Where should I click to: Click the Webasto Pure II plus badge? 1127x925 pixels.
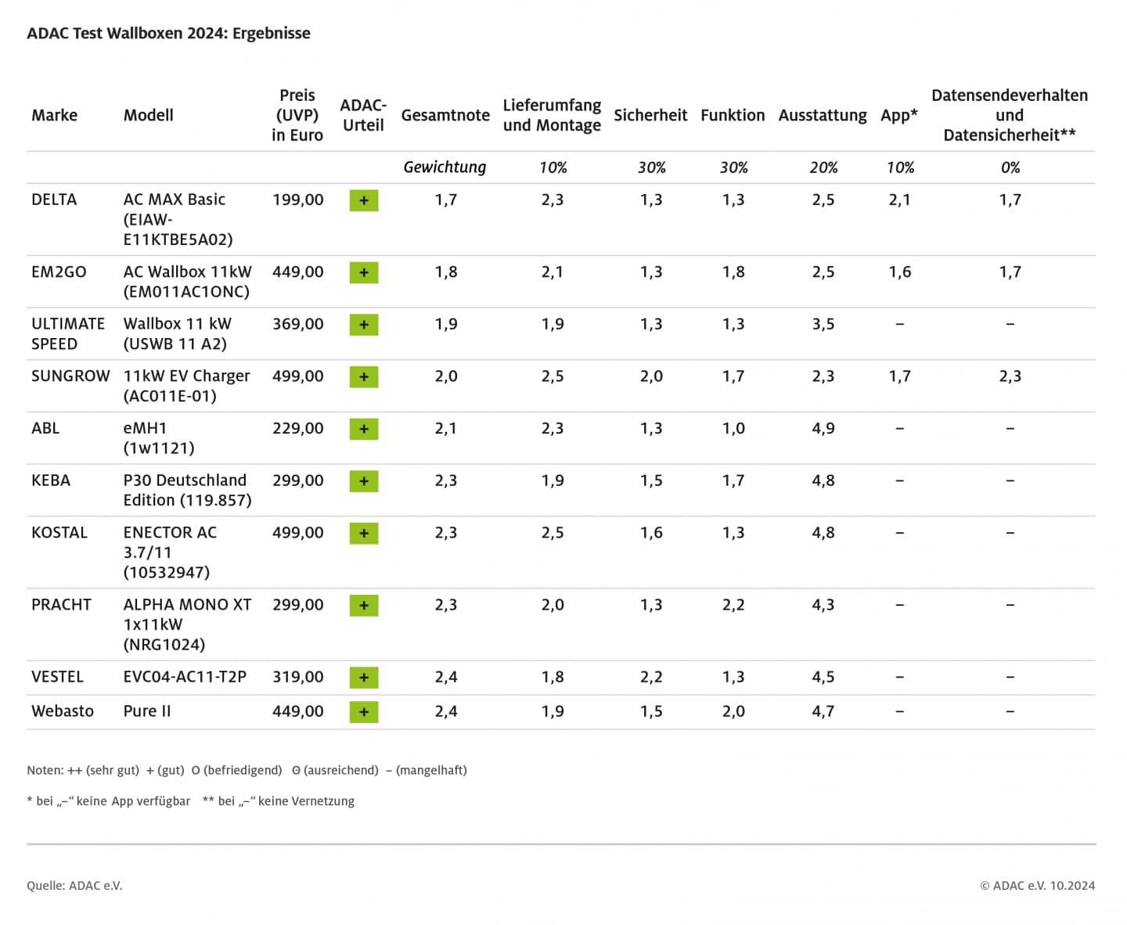pyautogui.click(x=363, y=712)
